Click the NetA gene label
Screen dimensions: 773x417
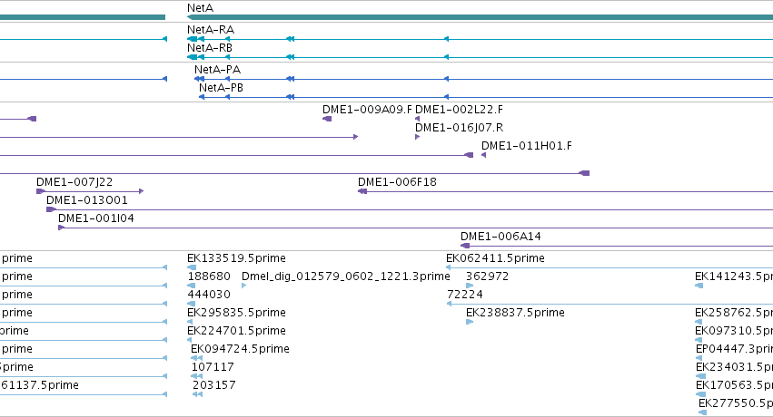click(200, 8)
